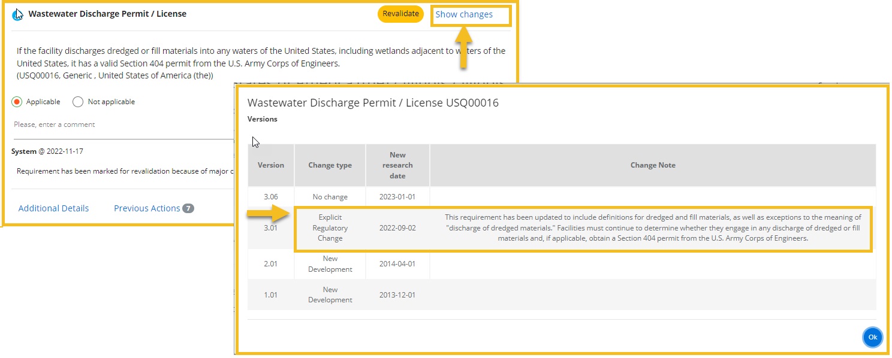Select the Not applicable radio button
Image resolution: width=892 pixels, height=358 pixels.
77,102
